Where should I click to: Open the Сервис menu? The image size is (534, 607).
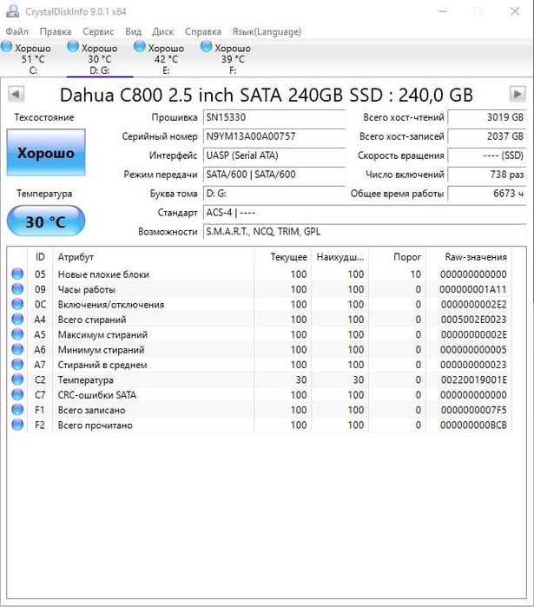(x=98, y=32)
